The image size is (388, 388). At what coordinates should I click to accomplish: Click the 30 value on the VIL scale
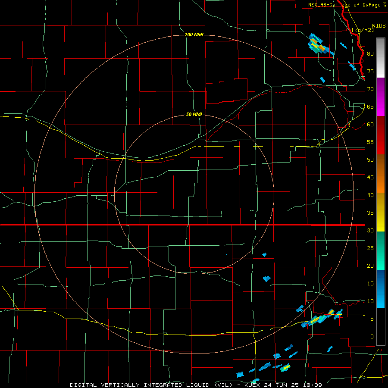point(370,231)
